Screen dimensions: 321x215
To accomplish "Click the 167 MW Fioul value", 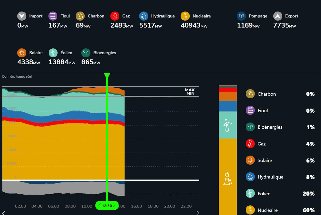I will point(58,25).
